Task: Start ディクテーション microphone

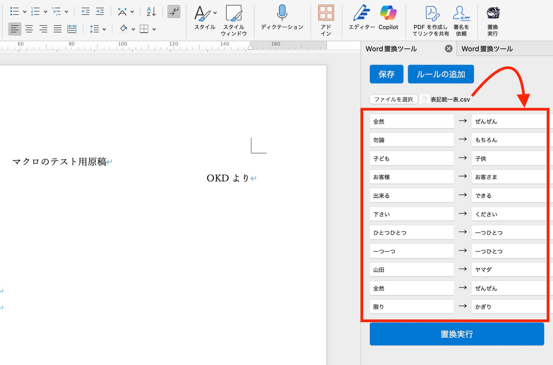Action: point(282,17)
